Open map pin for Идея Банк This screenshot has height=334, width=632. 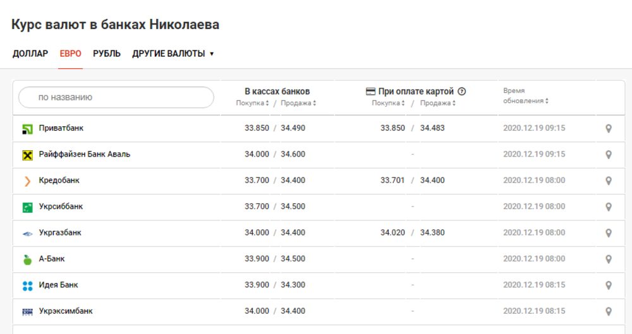click(x=609, y=285)
